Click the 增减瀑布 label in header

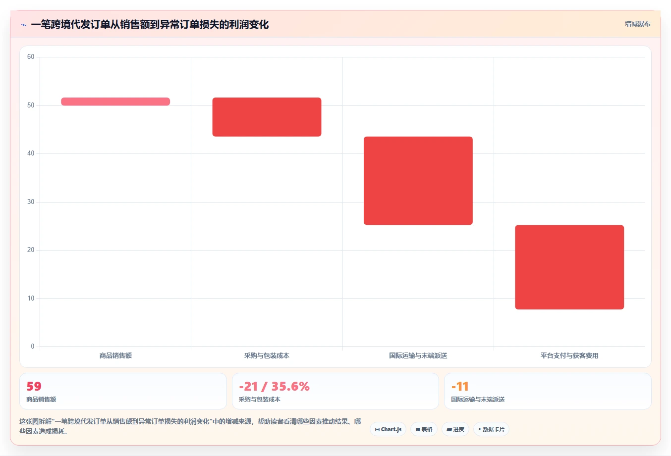click(x=637, y=24)
